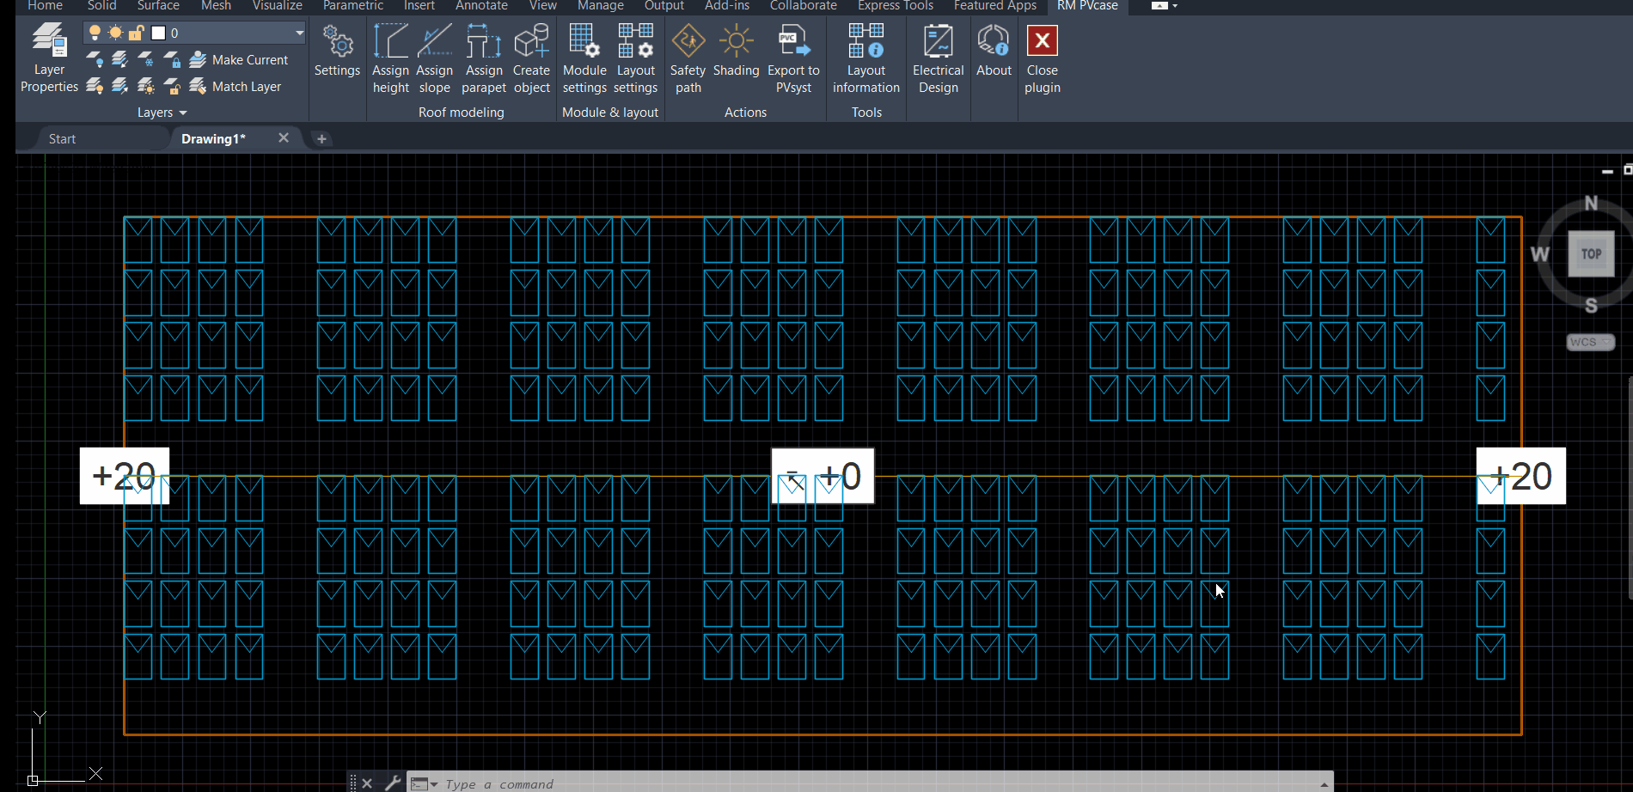
Task: Switch to the Start drawing tab
Action: click(x=62, y=139)
